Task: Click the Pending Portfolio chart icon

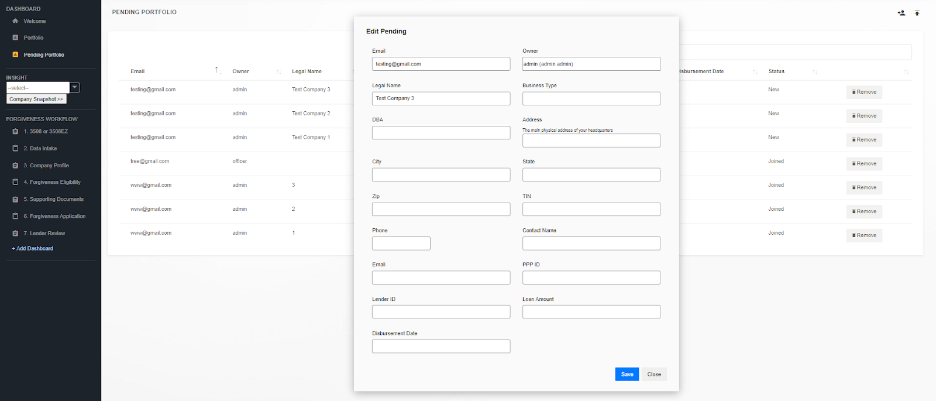Action: pos(15,54)
